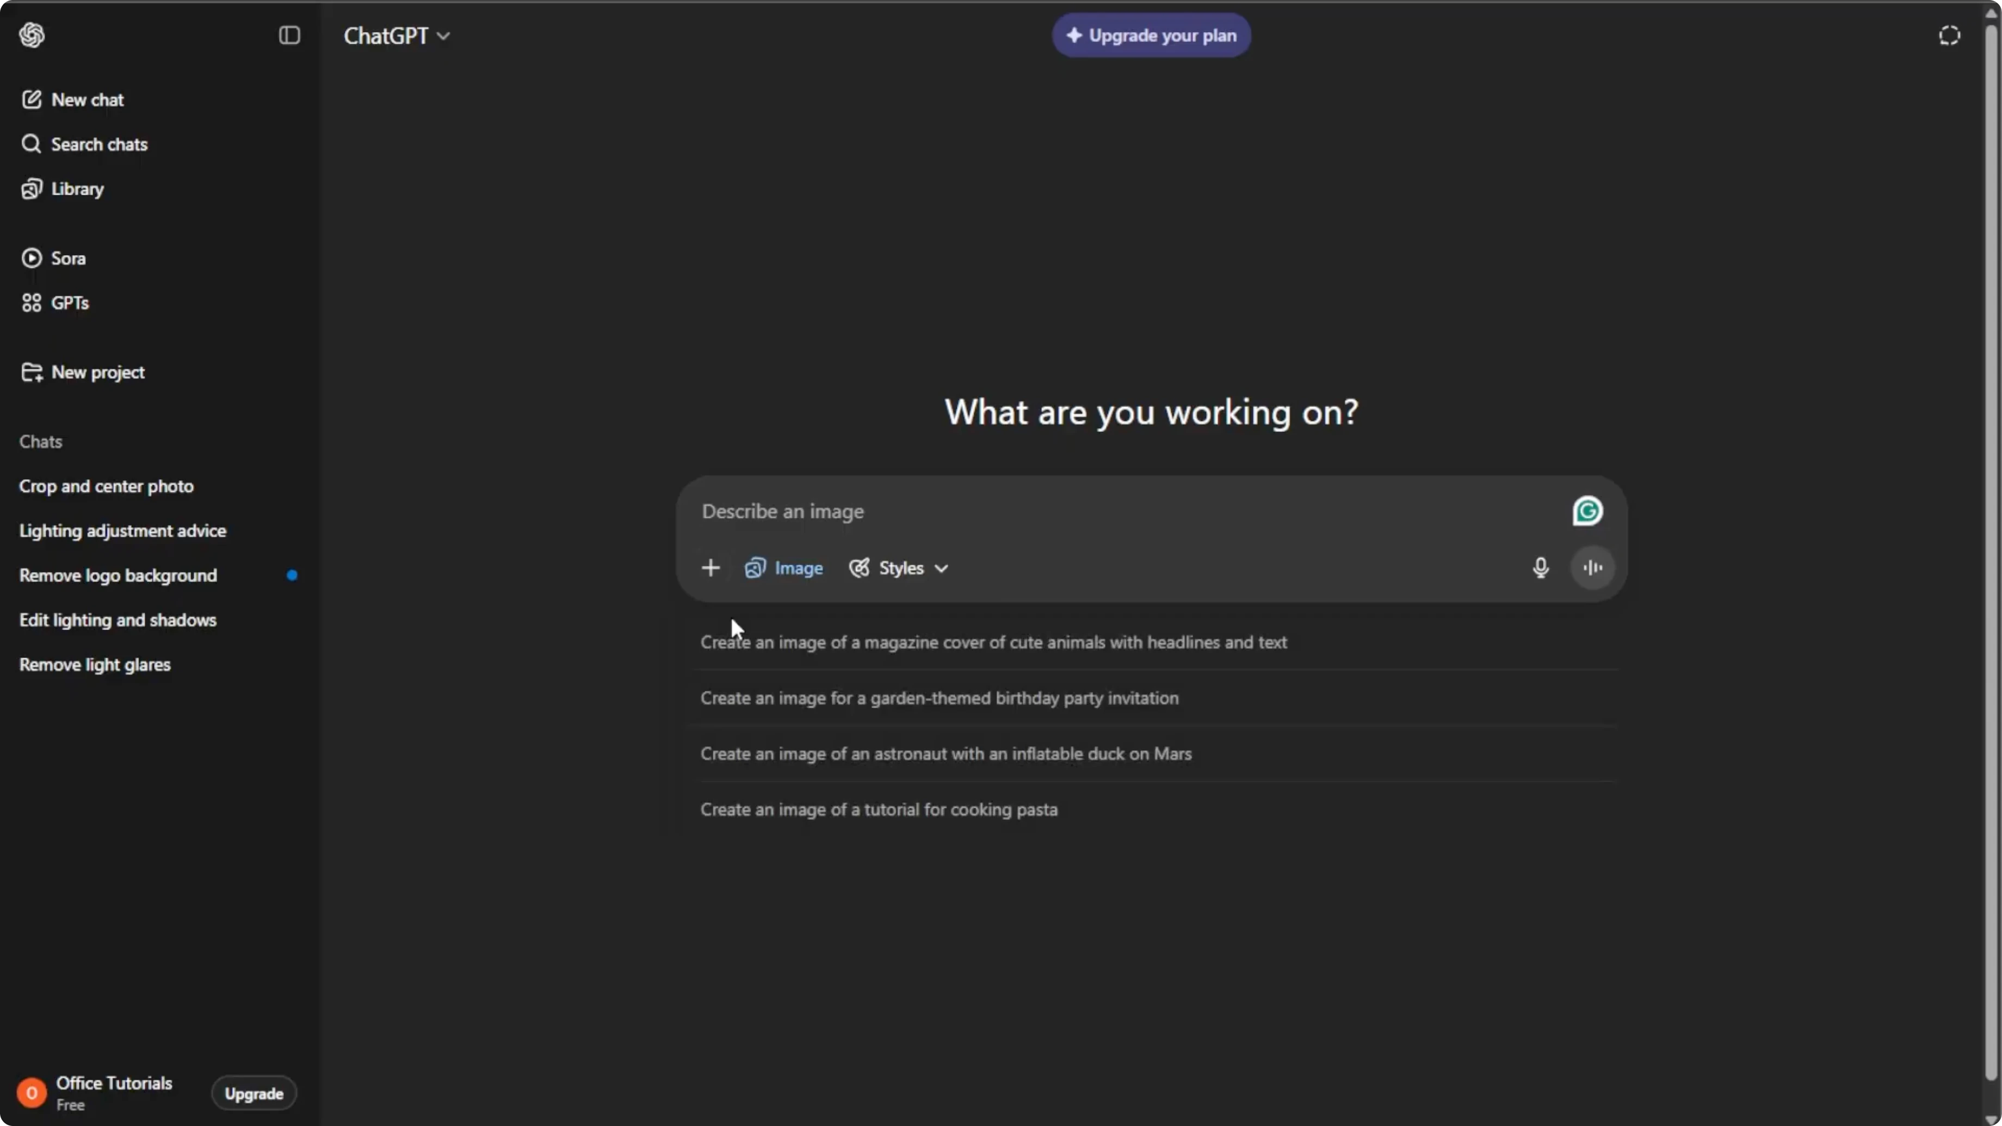Click the Upgrade button in sidebar footer
Image resolution: width=2002 pixels, height=1126 pixels.
coord(254,1093)
